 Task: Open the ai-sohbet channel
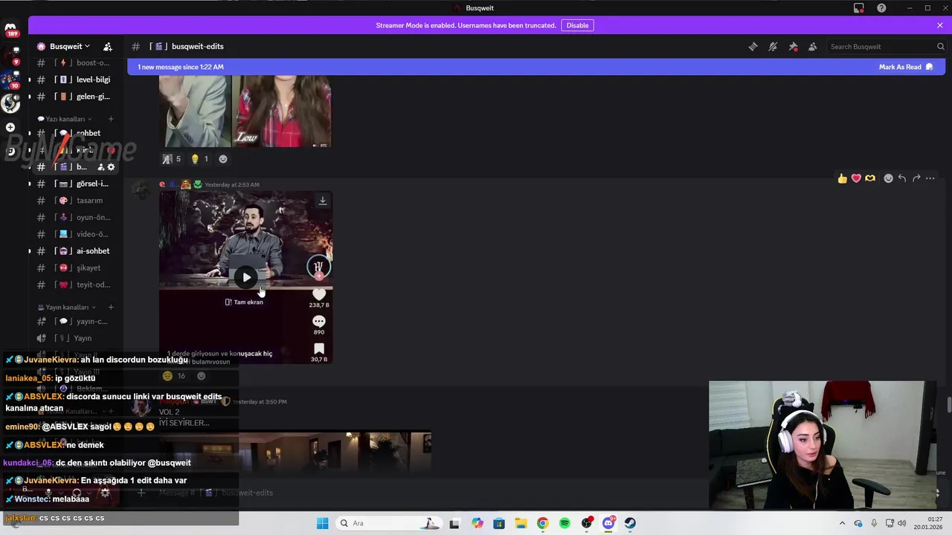[76, 251]
